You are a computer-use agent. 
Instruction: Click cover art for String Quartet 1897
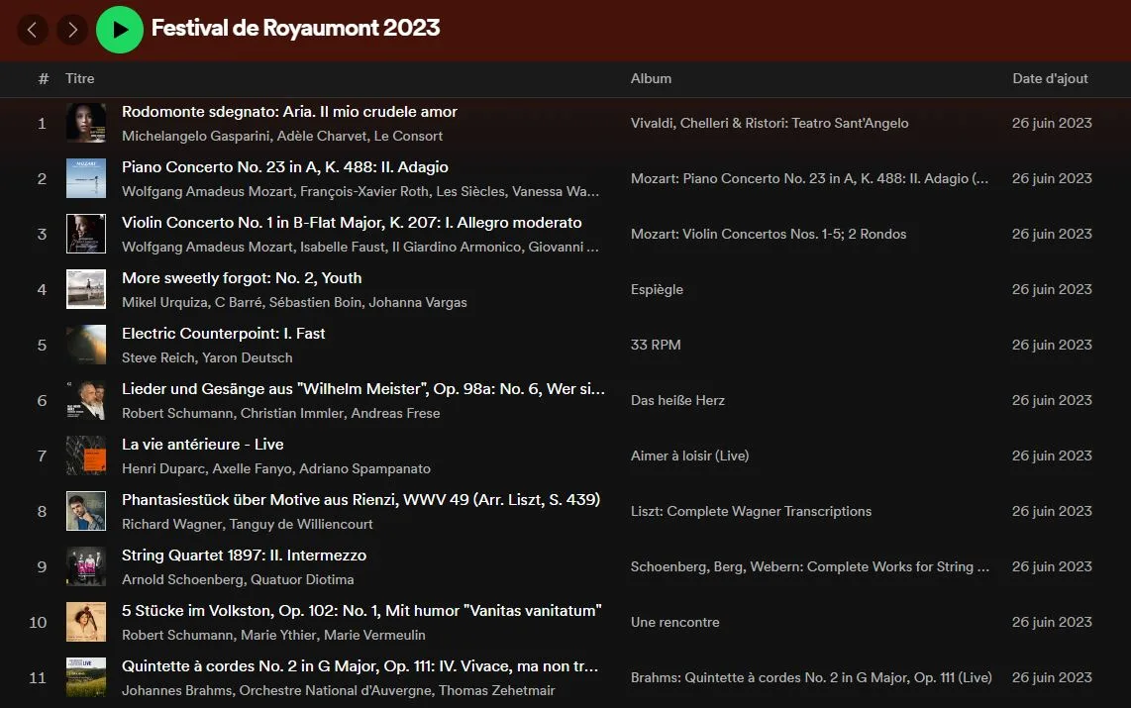point(86,566)
